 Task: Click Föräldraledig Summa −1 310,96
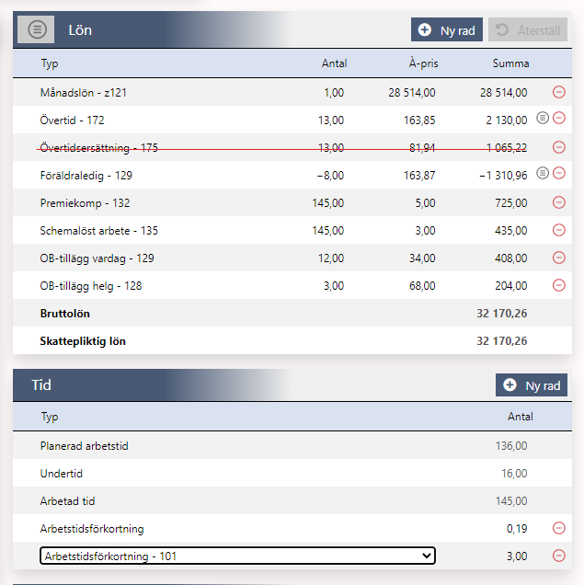point(503,176)
